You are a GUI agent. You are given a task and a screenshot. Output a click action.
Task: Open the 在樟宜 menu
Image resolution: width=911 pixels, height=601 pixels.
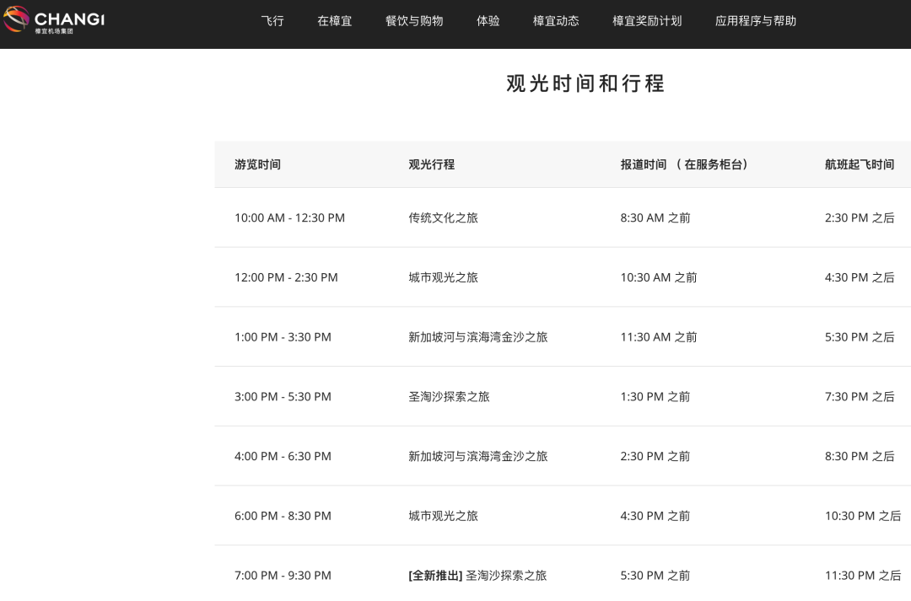coord(335,21)
